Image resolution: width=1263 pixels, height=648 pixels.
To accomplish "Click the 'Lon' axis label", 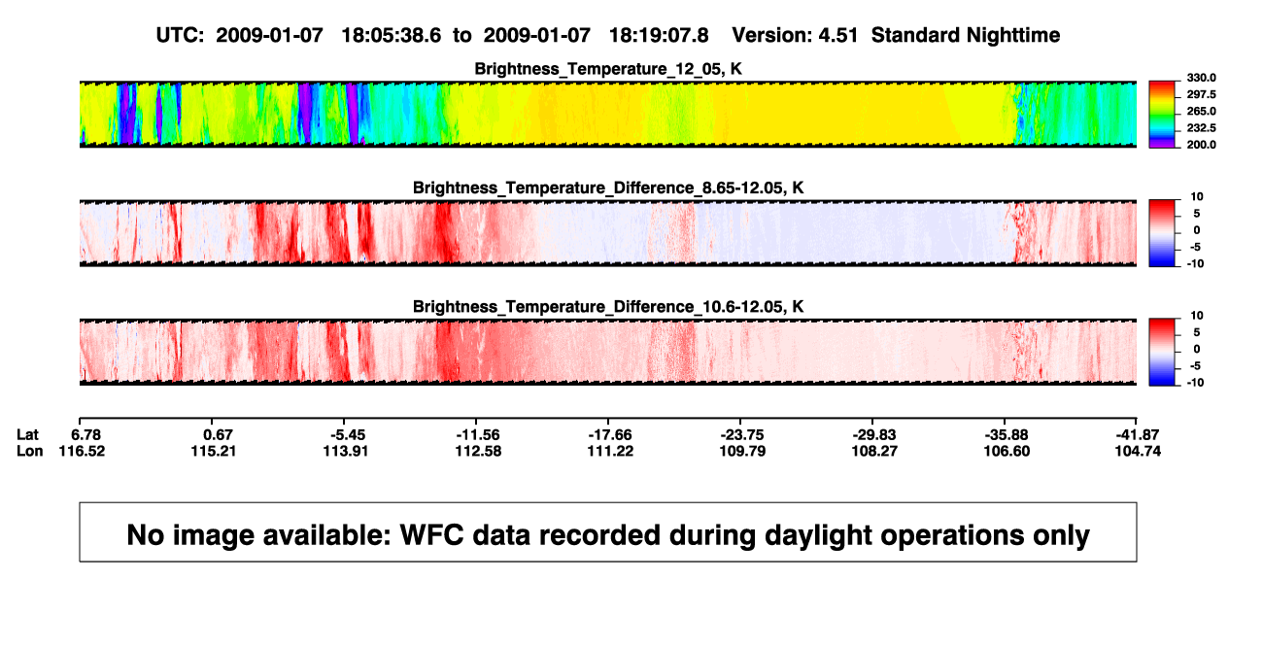I will tap(30, 451).
